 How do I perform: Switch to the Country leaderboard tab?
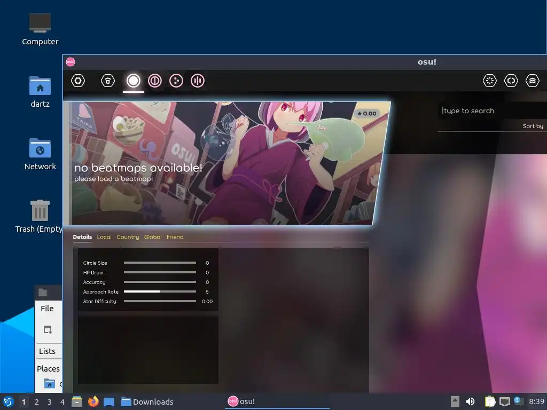128,236
